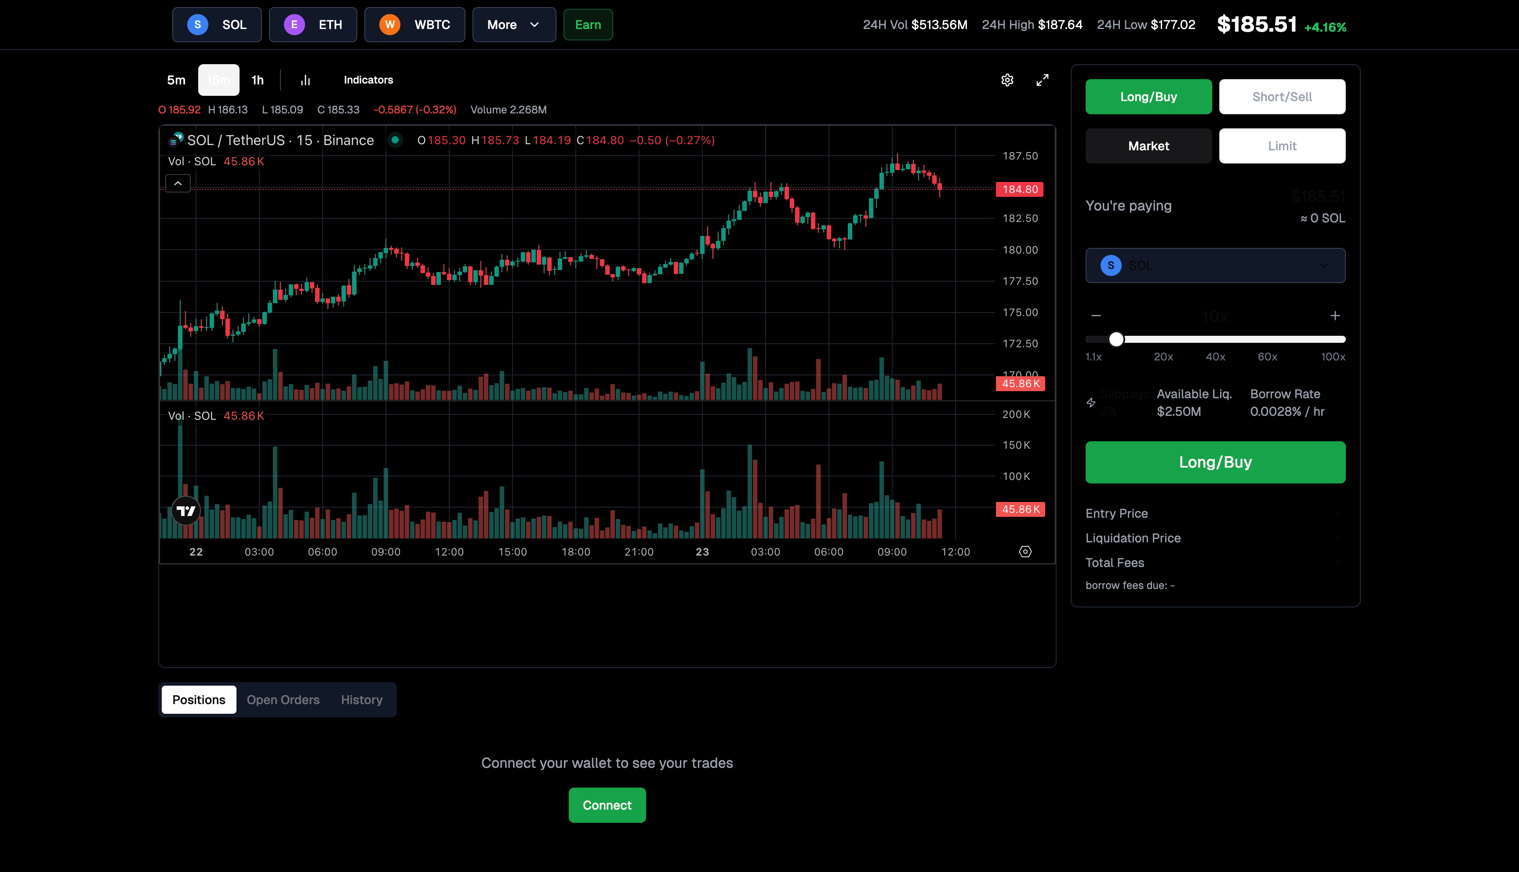Image resolution: width=1519 pixels, height=872 pixels.
Task: Click Connect wallet button
Action: [607, 805]
